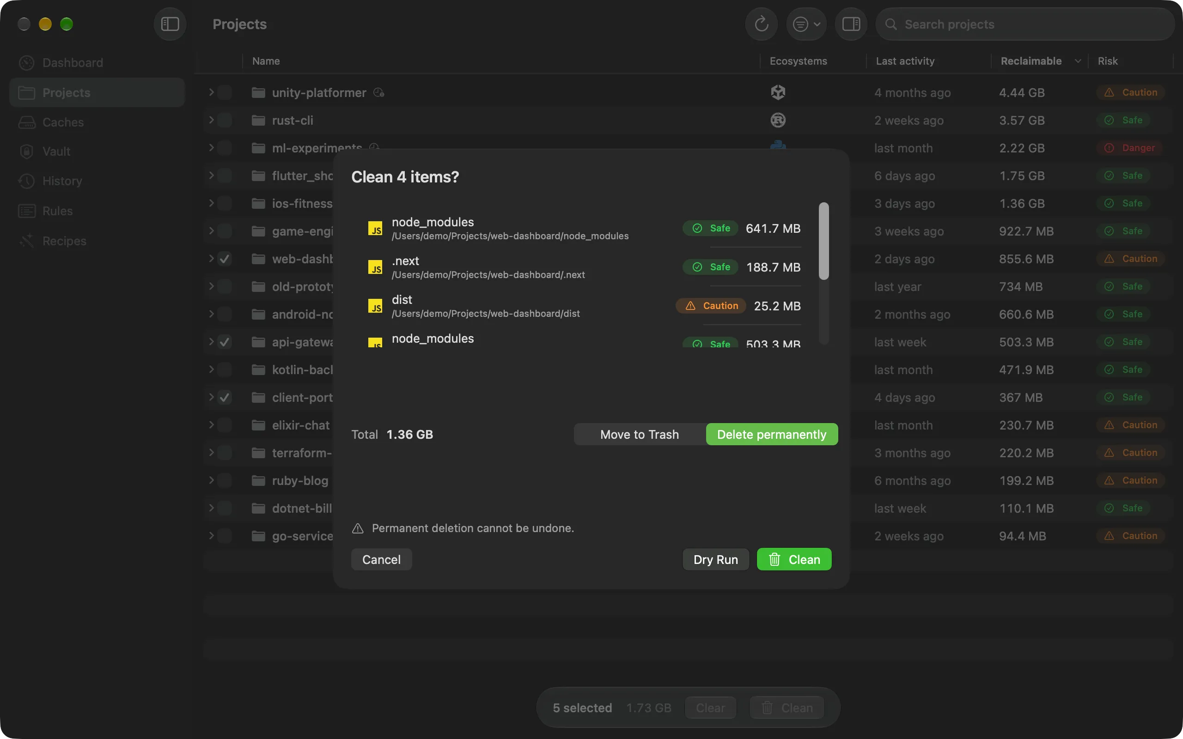Open the filter options dropdown in toolbar
1183x739 pixels.
coord(806,24)
